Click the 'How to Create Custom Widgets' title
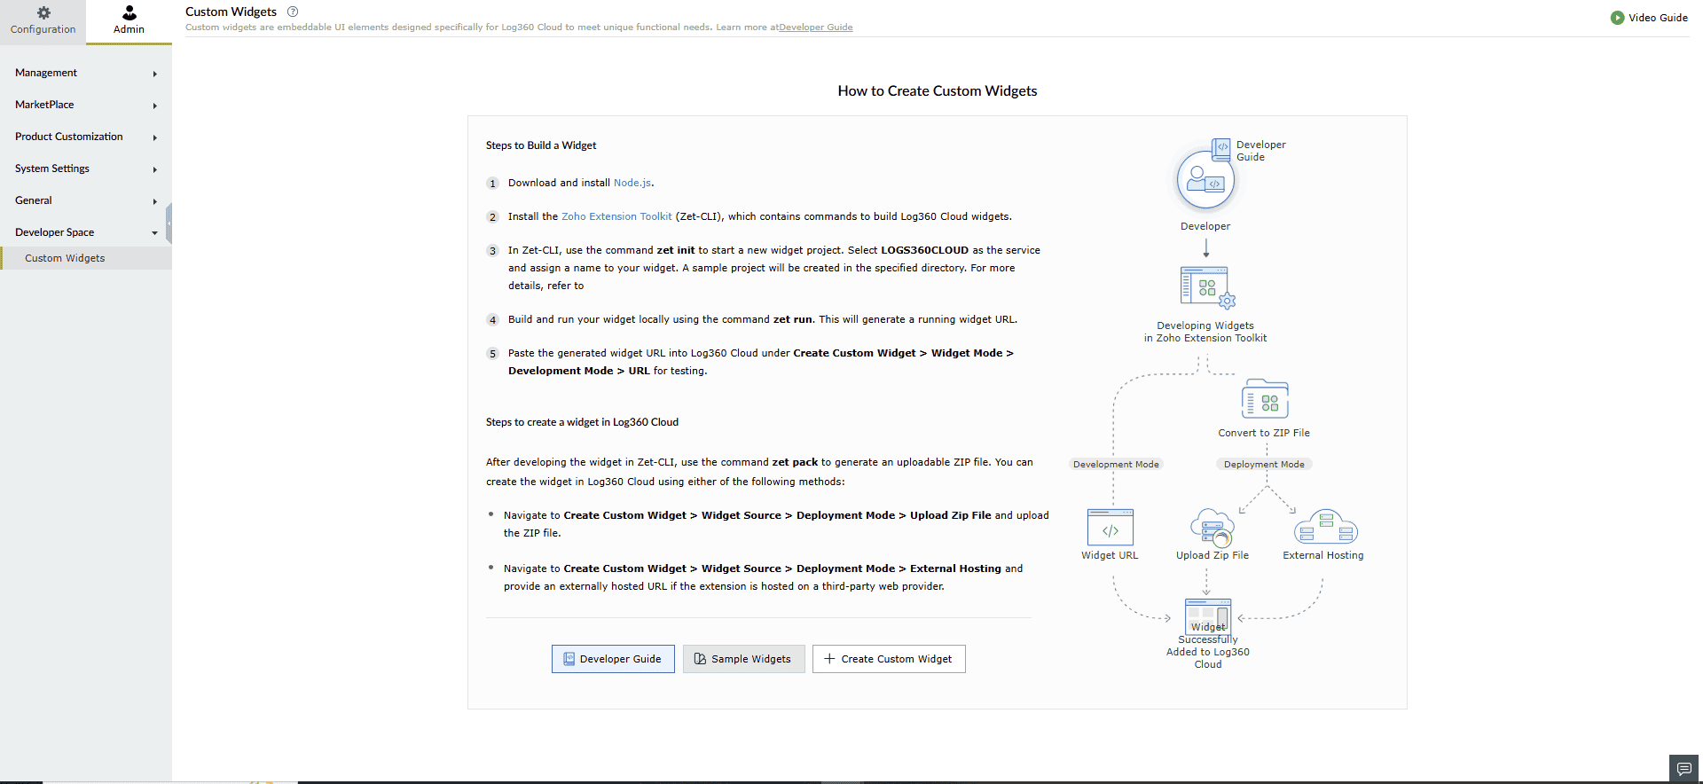Image resolution: width=1703 pixels, height=784 pixels. click(x=938, y=90)
